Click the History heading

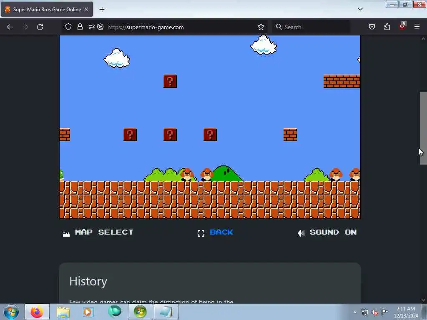click(88, 281)
